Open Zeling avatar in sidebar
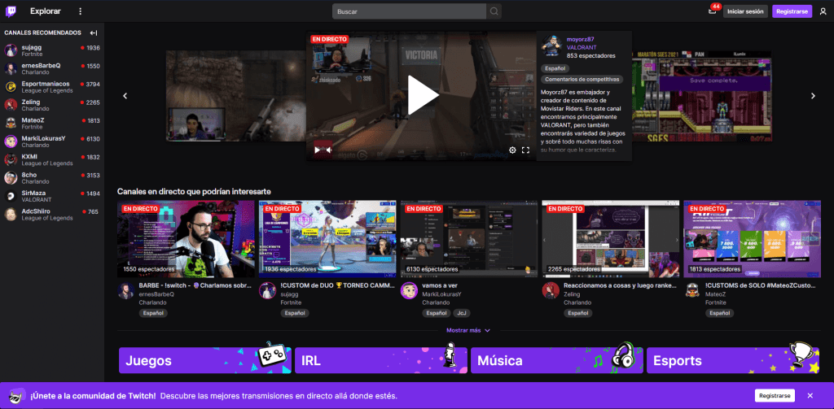 pos(11,105)
